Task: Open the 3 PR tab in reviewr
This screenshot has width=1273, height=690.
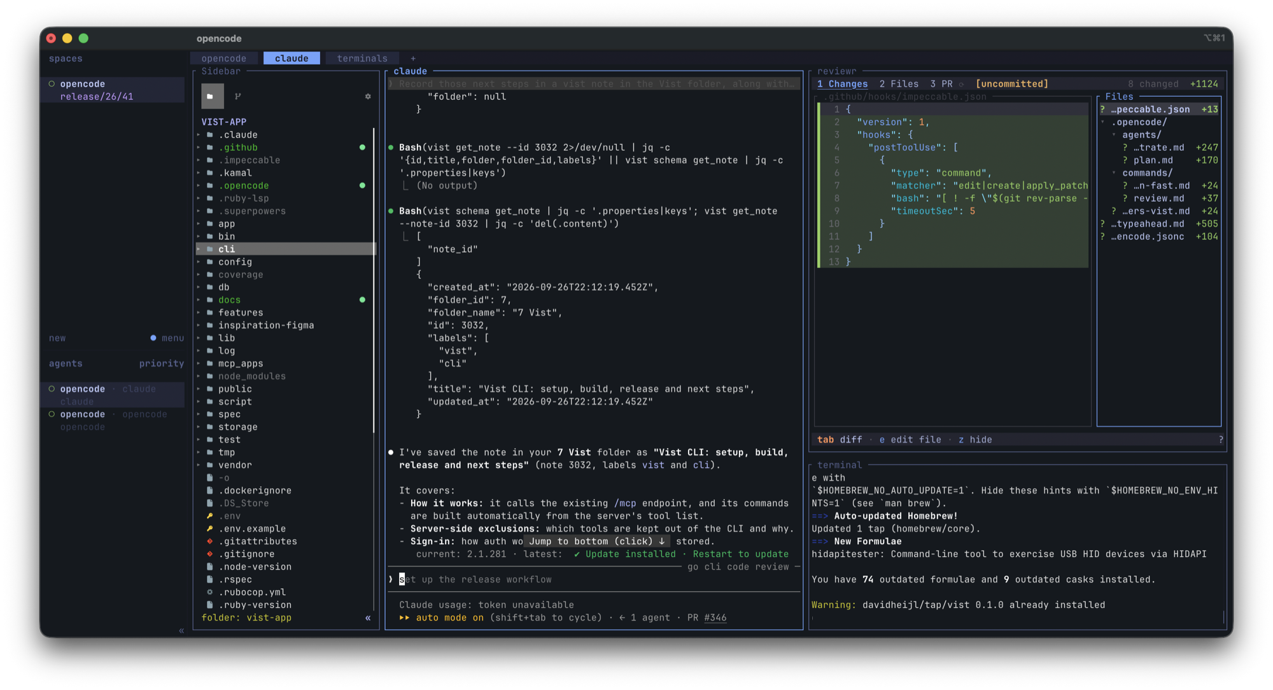Action: [x=941, y=83]
